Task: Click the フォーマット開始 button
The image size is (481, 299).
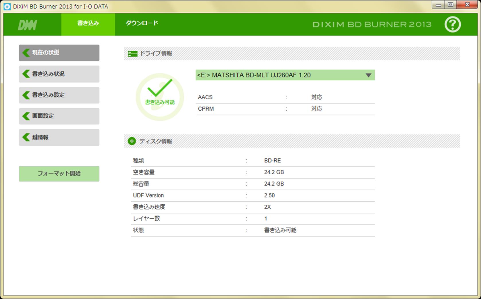Action: (59, 174)
